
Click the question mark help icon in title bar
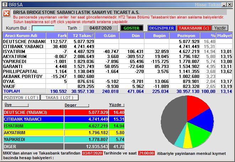(x=5, y=5)
